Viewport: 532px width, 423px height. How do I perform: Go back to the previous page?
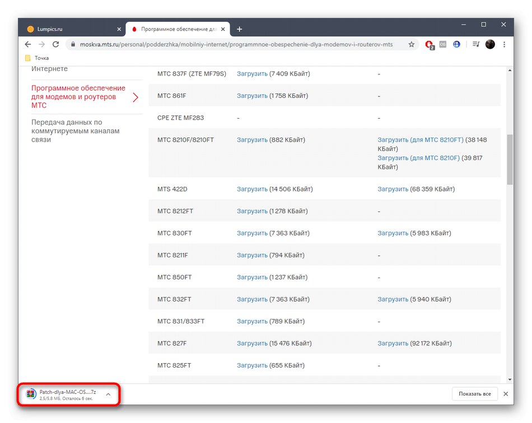tap(28, 44)
